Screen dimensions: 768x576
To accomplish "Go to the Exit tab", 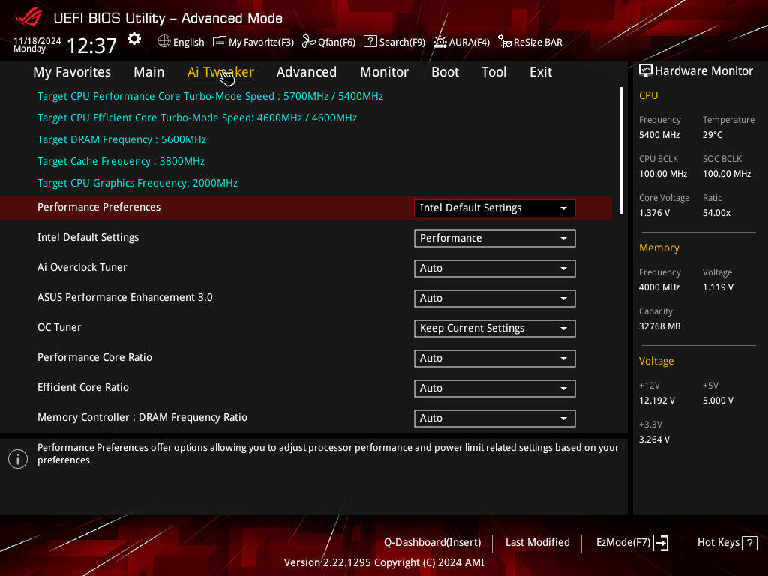I will [541, 72].
